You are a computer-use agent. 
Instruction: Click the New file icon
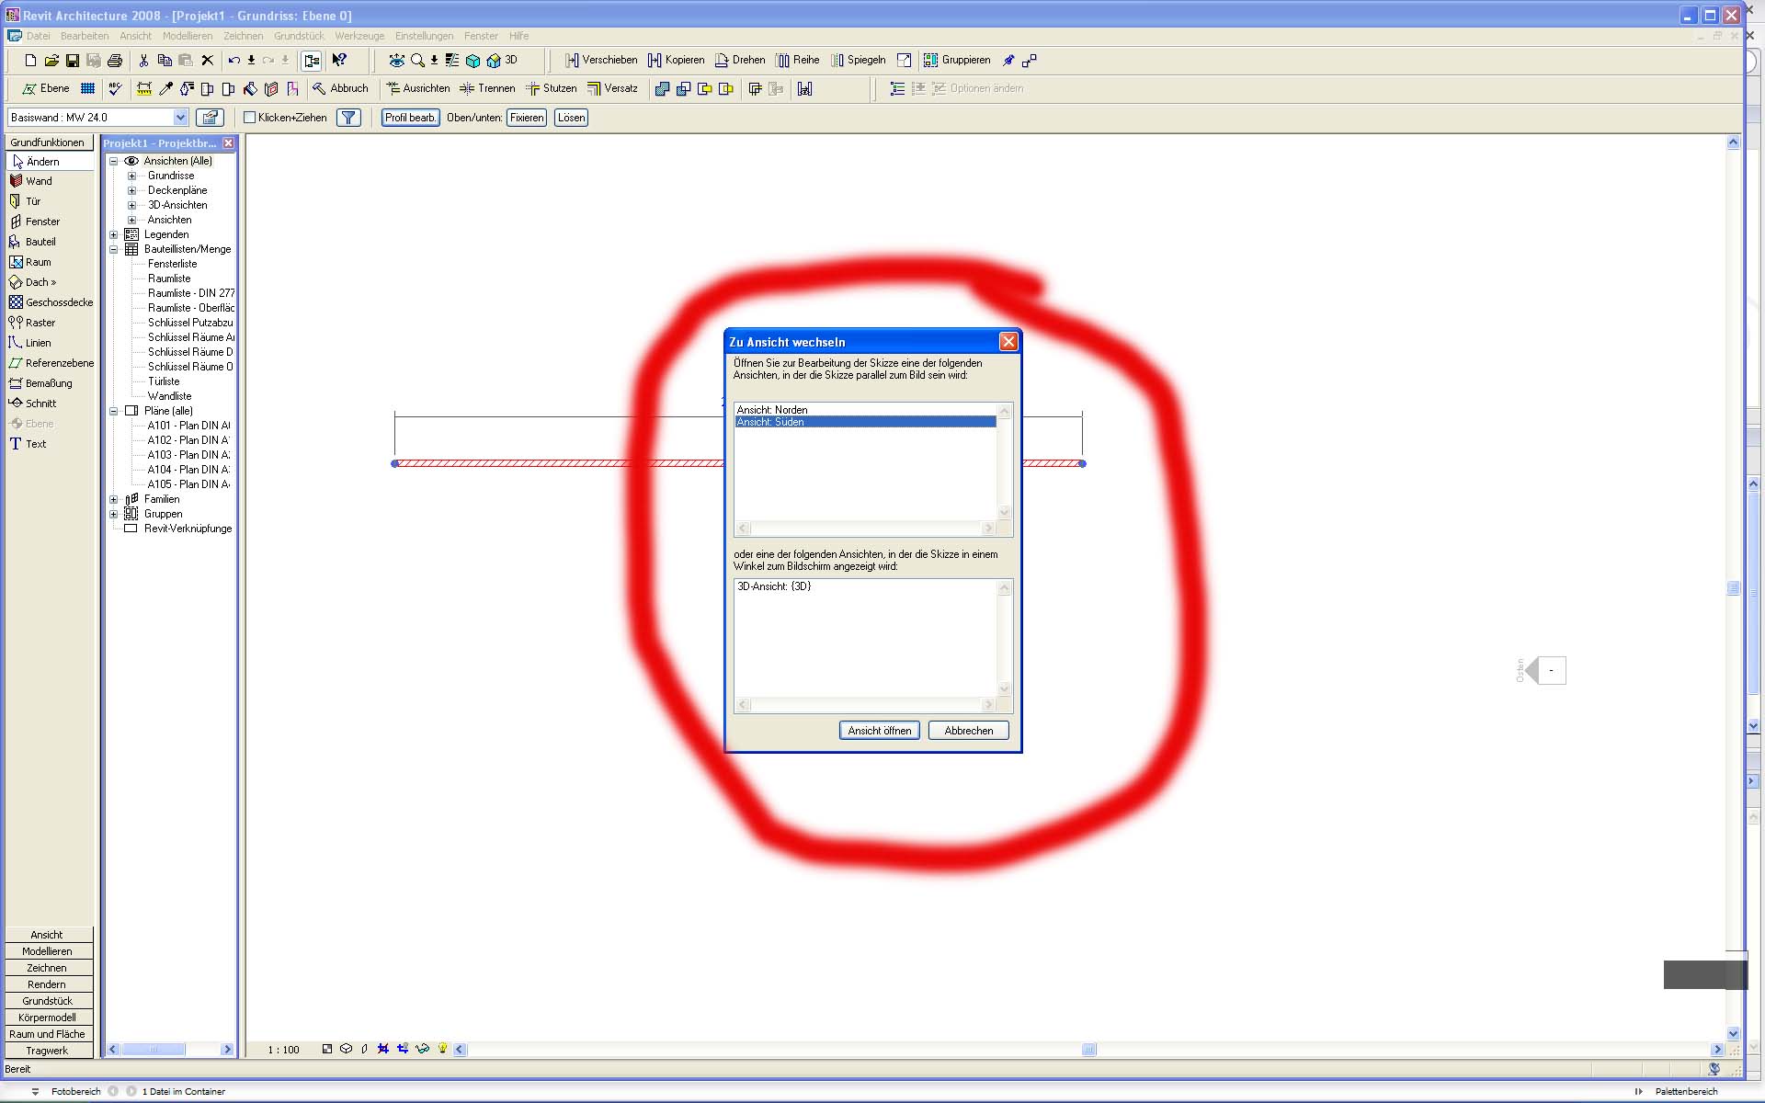(30, 61)
